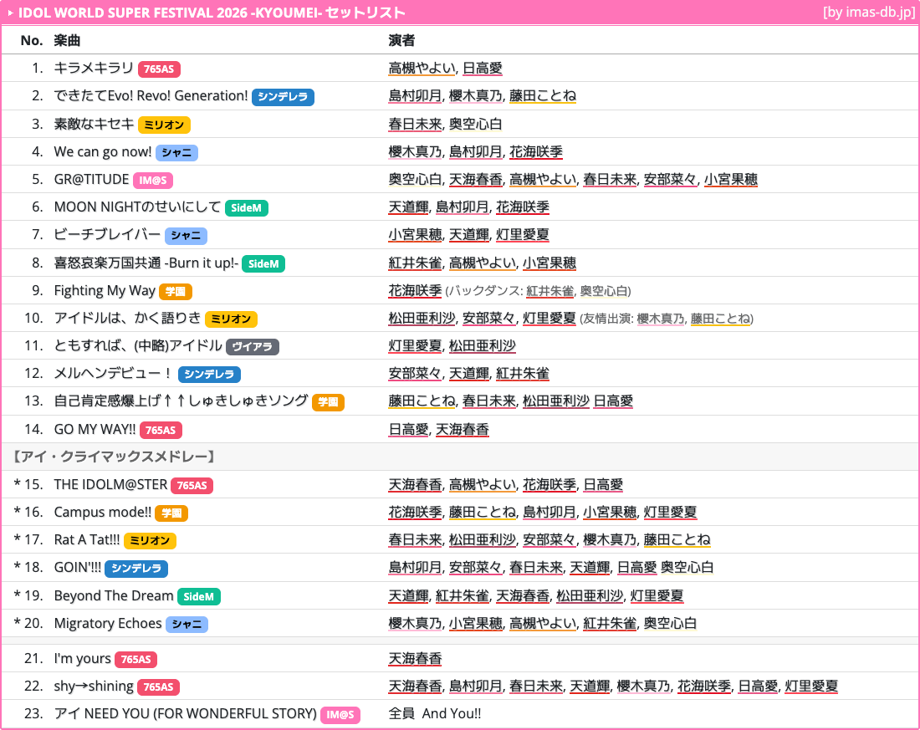Select the No. column header

(x=32, y=40)
